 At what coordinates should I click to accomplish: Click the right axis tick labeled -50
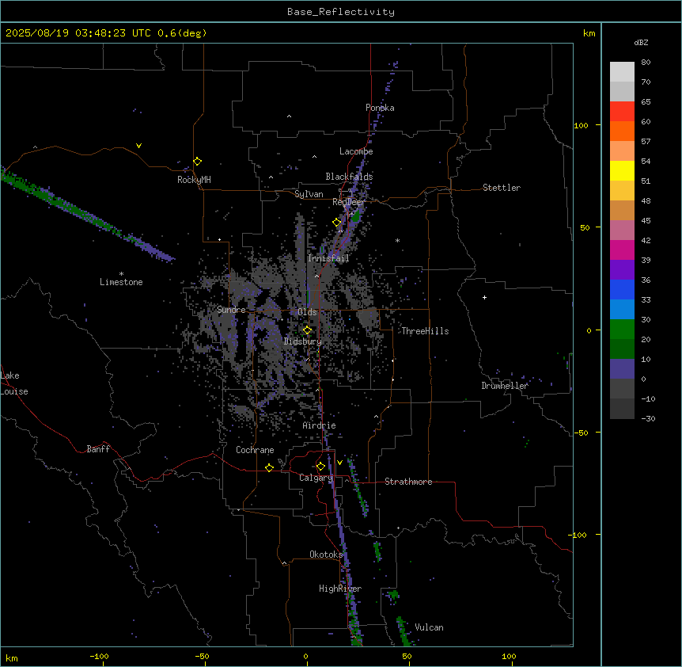coord(581,433)
